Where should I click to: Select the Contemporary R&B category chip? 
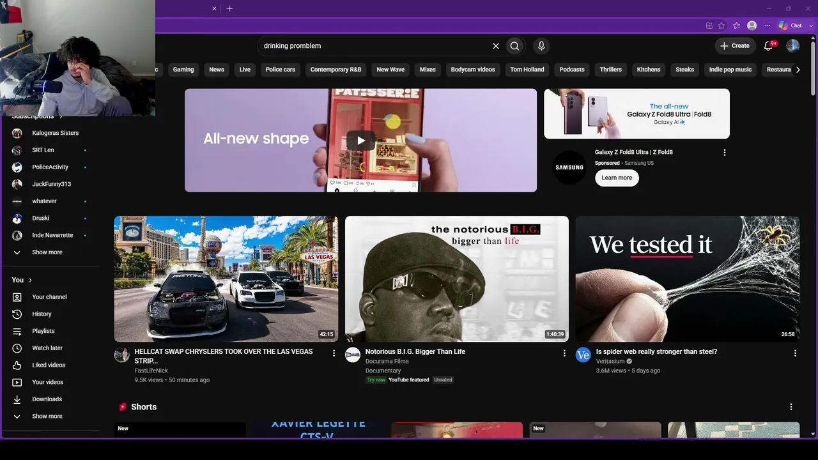point(336,70)
